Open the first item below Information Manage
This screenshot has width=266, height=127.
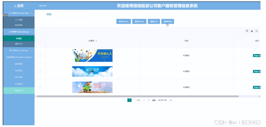[19, 64]
